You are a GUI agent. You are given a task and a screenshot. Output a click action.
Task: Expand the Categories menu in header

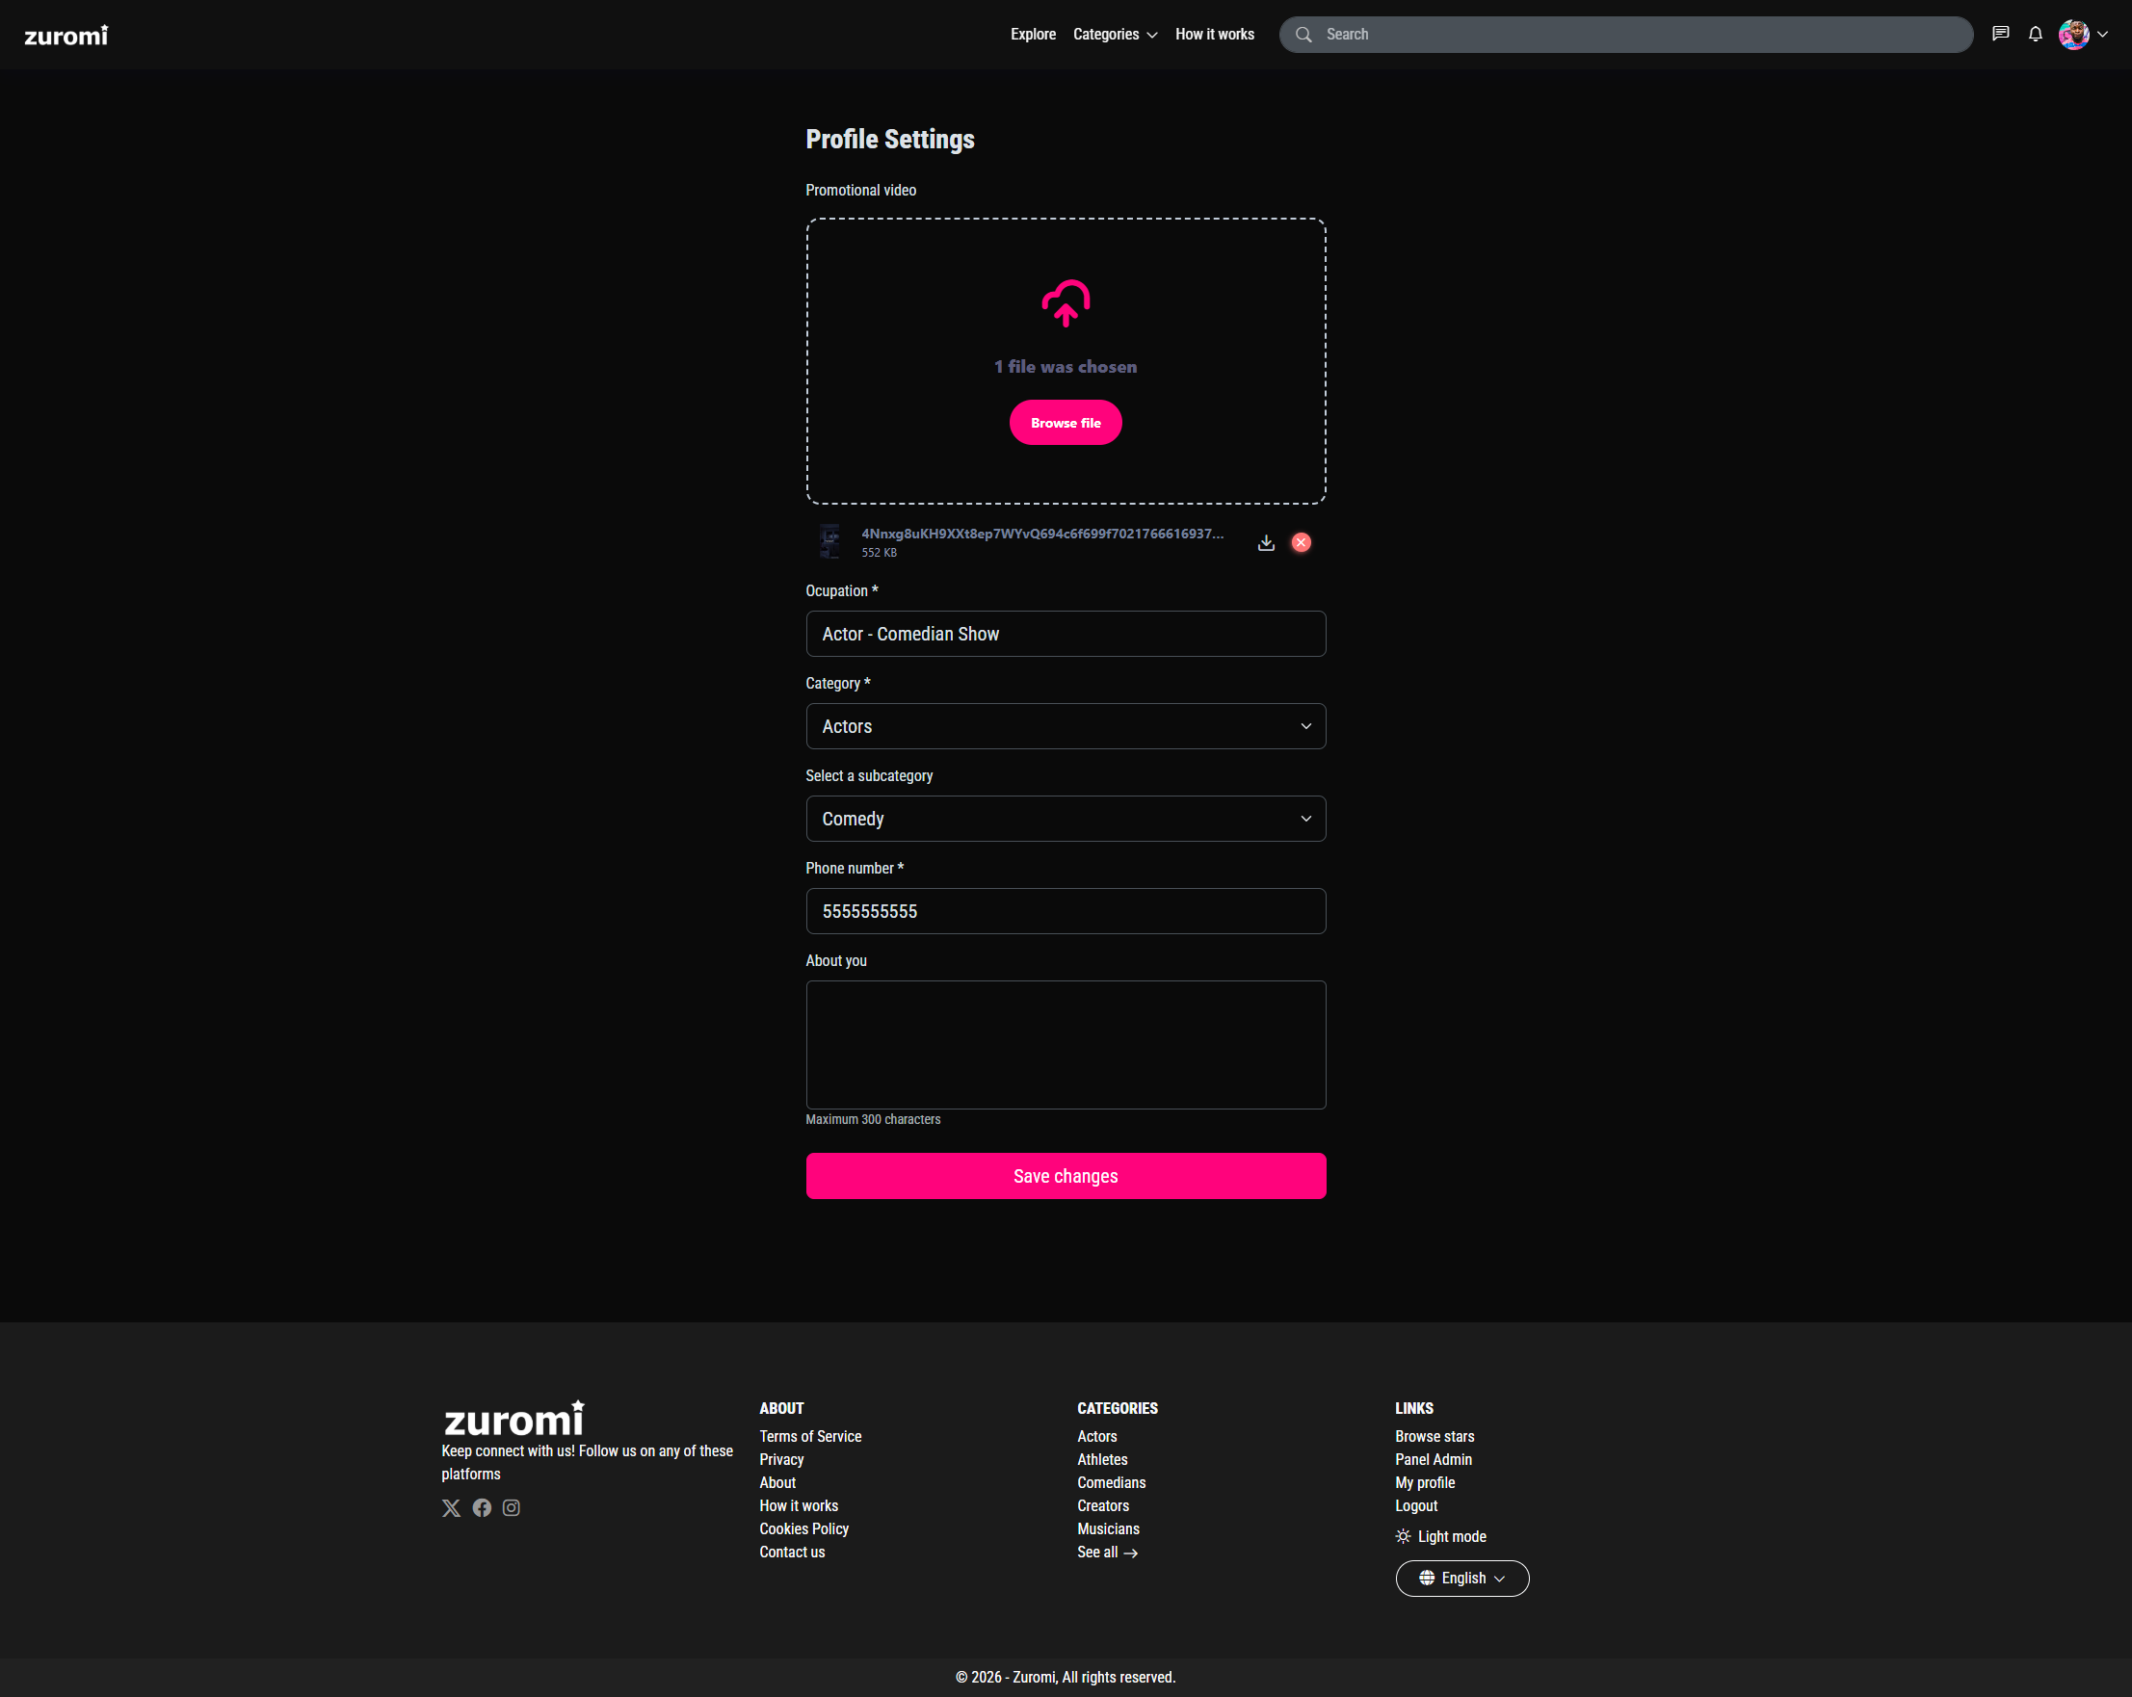point(1115,34)
